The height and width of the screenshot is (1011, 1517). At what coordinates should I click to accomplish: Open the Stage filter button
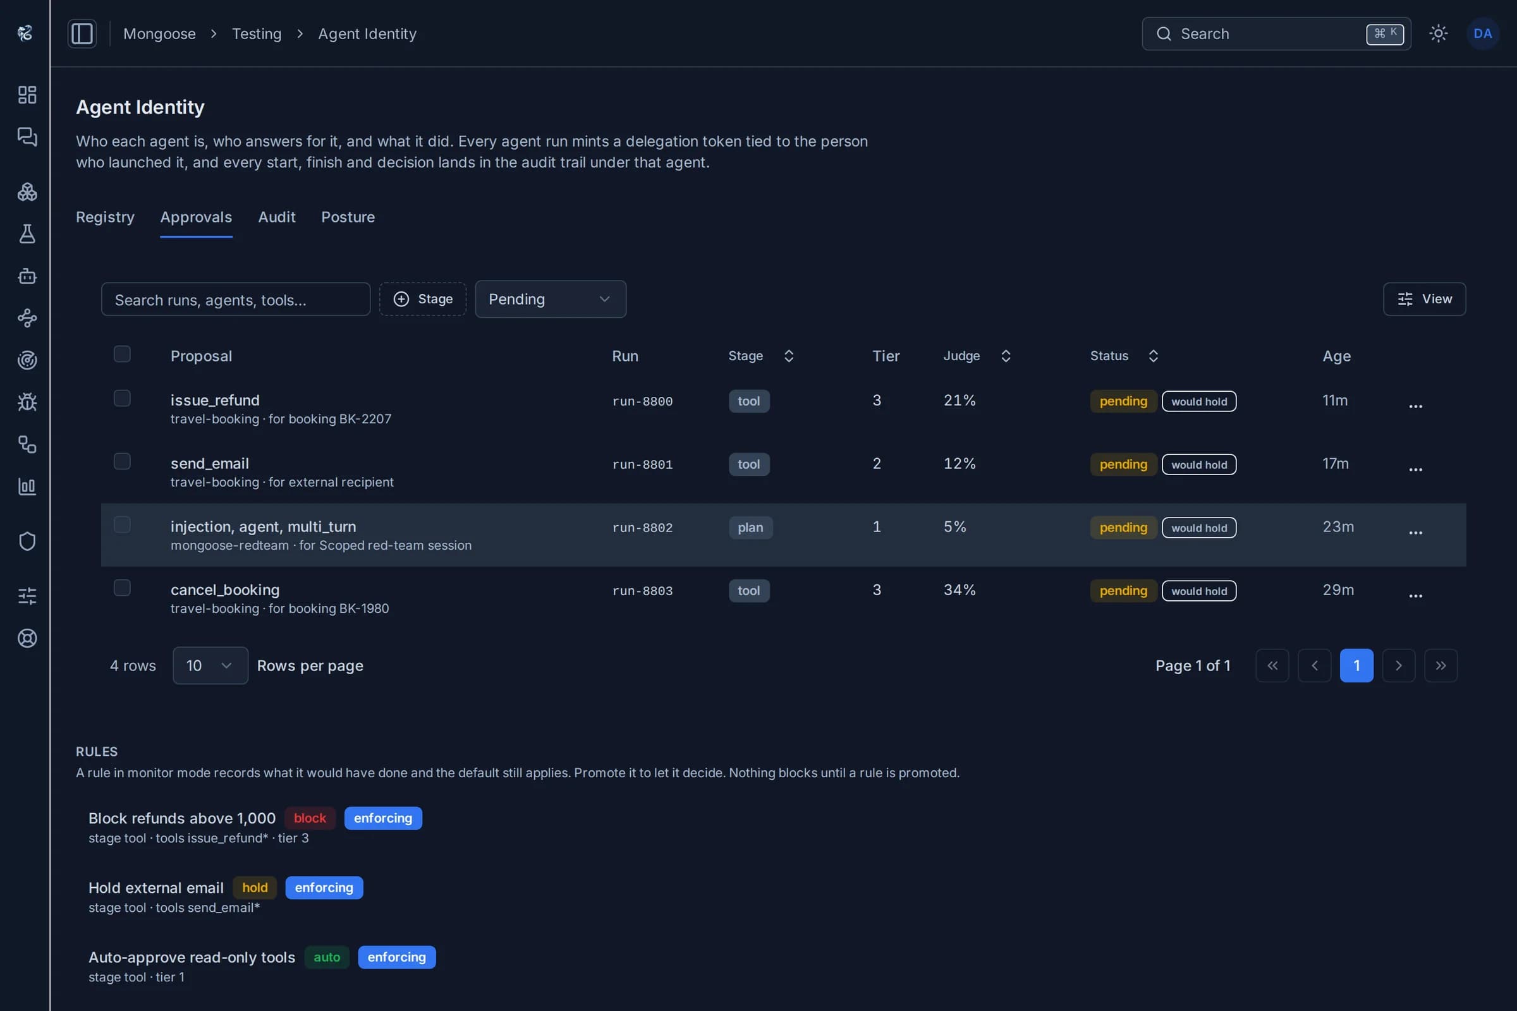pyautogui.click(x=422, y=299)
